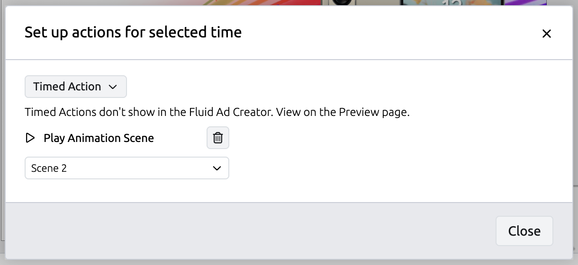Viewport: 578px width, 265px height.
Task: Delete the action with the trash icon
Action: [218, 138]
